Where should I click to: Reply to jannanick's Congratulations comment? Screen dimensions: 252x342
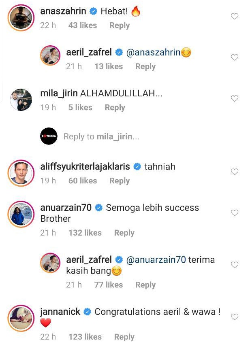click(x=124, y=337)
